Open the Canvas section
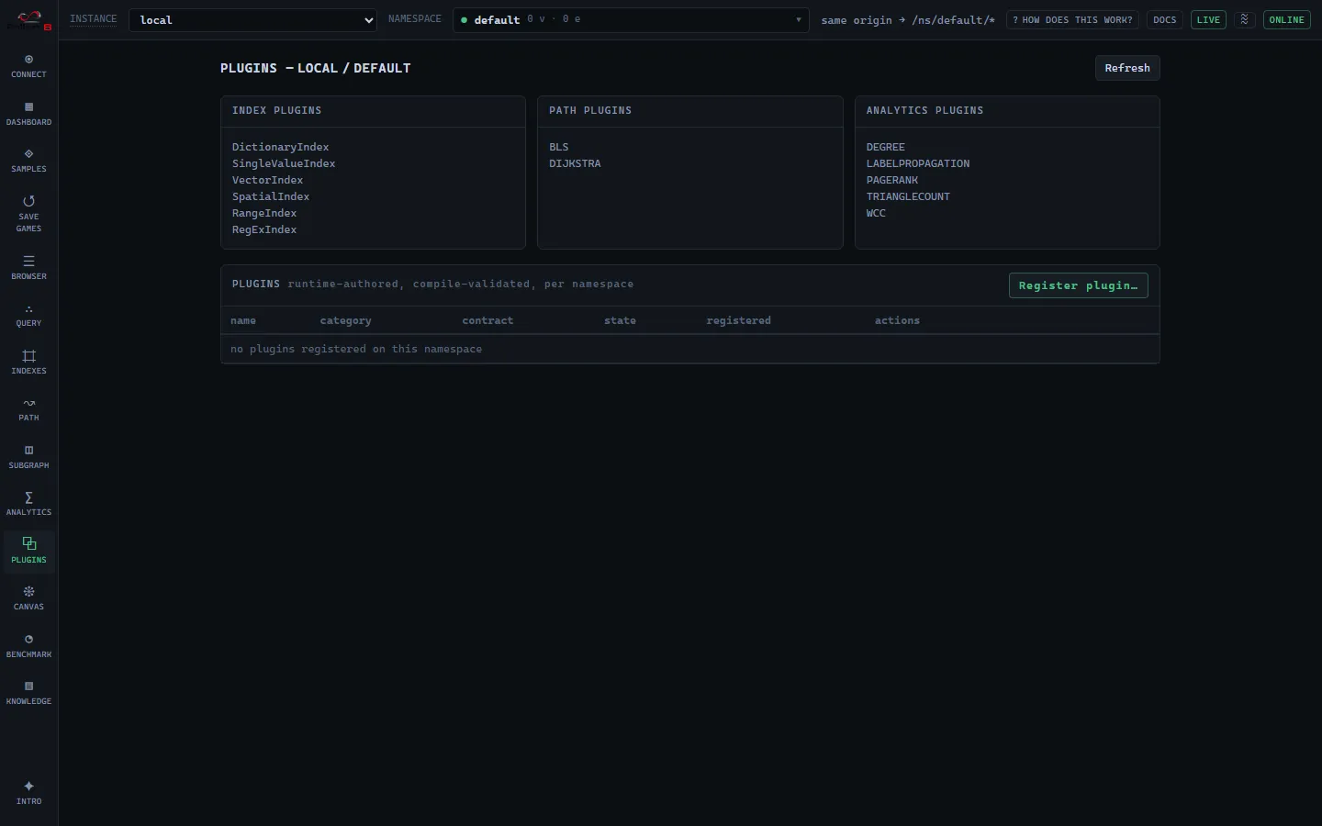The height and width of the screenshot is (826, 1322). coord(28,598)
